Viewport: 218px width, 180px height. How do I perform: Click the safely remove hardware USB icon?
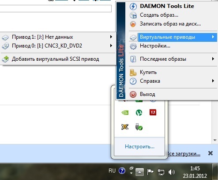139,127
